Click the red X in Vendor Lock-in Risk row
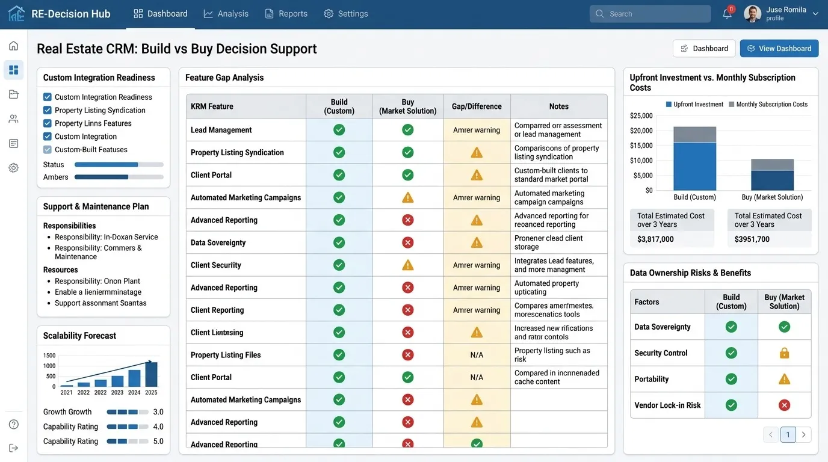The image size is (828, 462). pyautogui.click(x=784, y=405)
